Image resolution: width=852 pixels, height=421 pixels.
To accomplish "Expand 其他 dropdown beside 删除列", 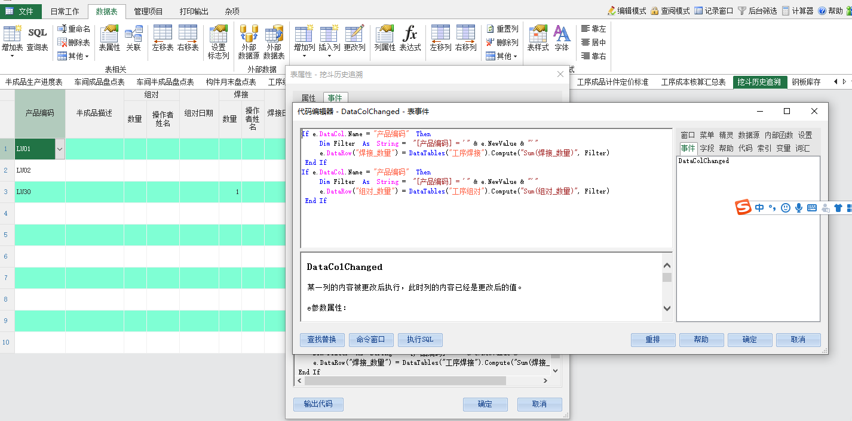I will pos(502,56).
